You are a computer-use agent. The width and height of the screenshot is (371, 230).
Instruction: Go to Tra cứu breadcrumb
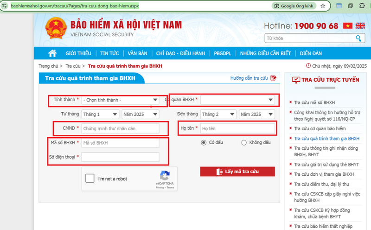(x=73, y=66)
